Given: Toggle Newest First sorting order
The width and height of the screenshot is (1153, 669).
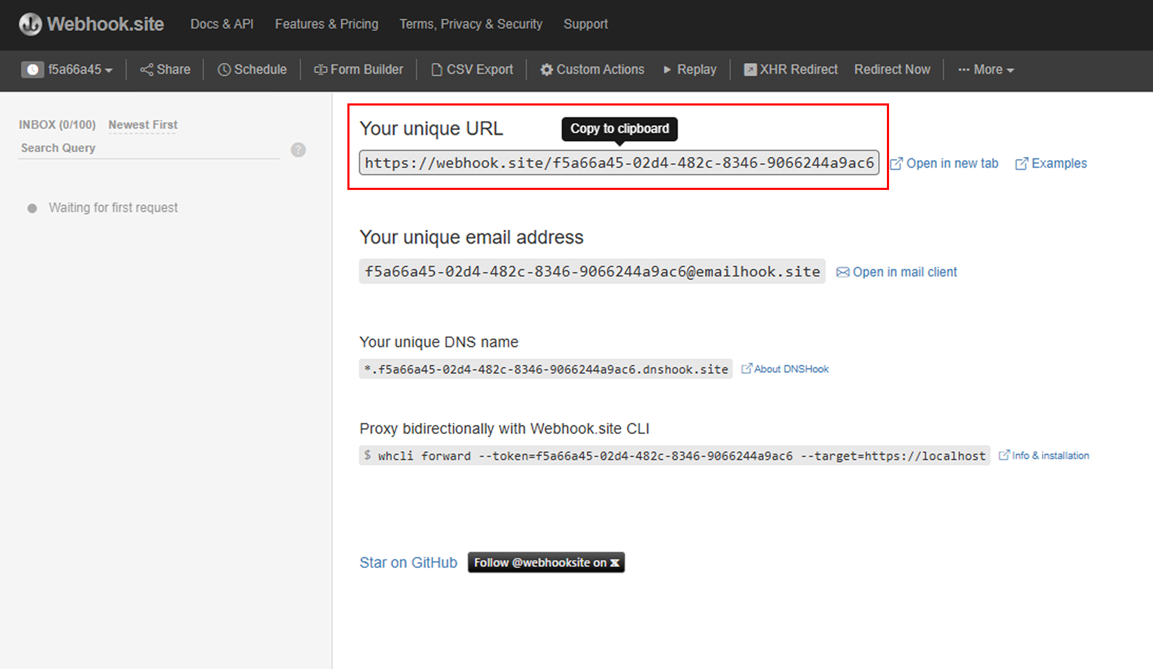Looking at the screenshot, I should (142, 125).
